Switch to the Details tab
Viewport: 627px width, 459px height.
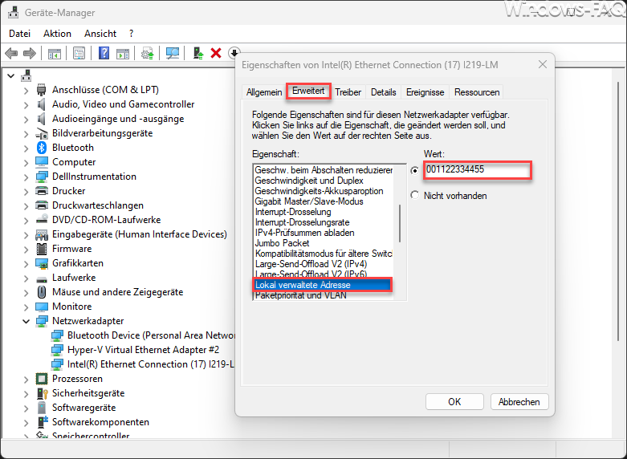(383, 92)
